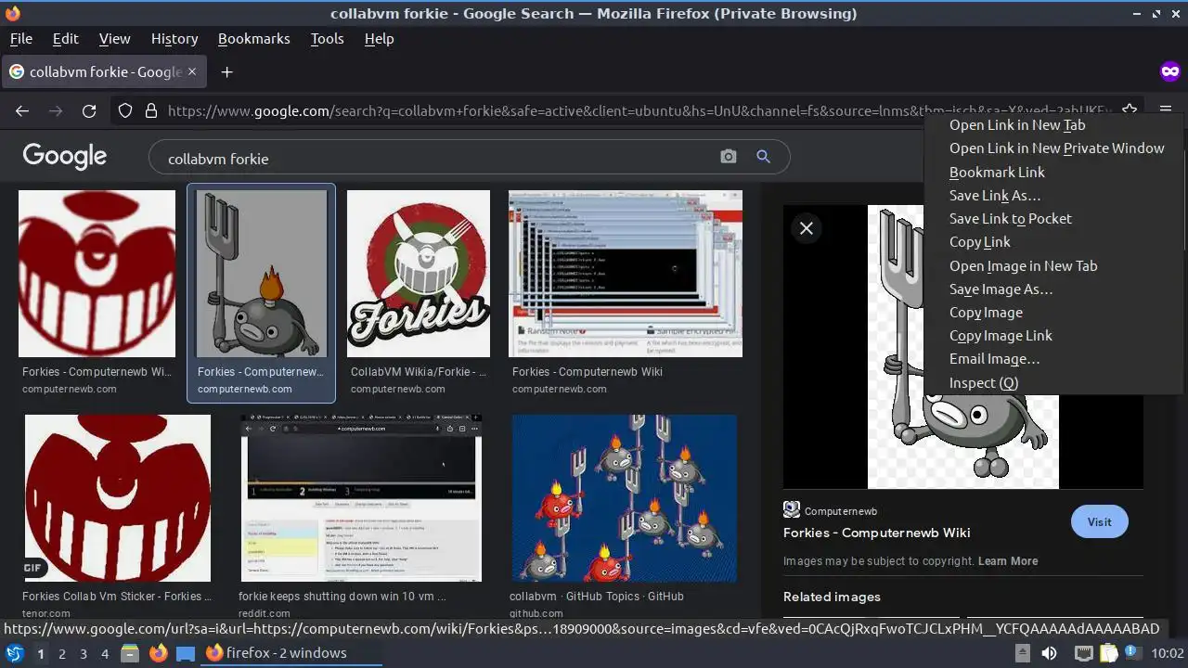
Task: Open the Forkies Collab Vm Sticker GIF
Action: pyautogui.click(x=118, y=498)
